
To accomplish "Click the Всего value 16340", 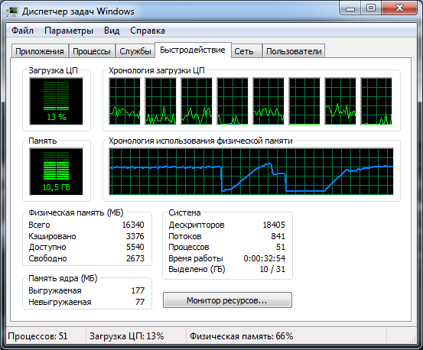I will click(133, 225).
